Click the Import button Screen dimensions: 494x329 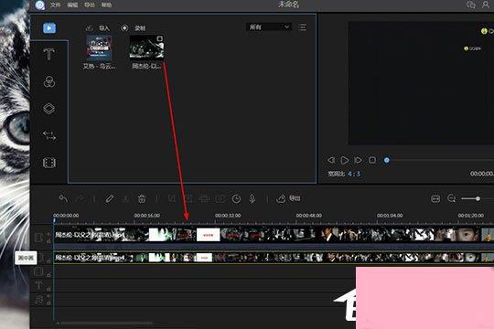coord(98,28)
